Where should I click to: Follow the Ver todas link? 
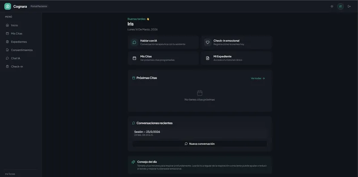pos(258,78)
